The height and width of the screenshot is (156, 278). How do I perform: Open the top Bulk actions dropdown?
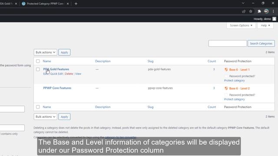(x=45, y=52)
